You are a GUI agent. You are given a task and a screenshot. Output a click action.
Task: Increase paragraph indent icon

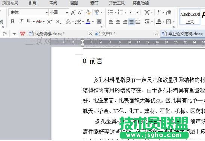point(139,12)
